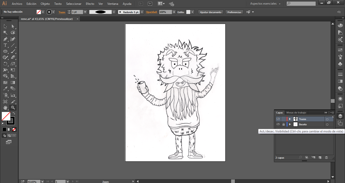Pick the Eyedropper tool

point(5,89)
